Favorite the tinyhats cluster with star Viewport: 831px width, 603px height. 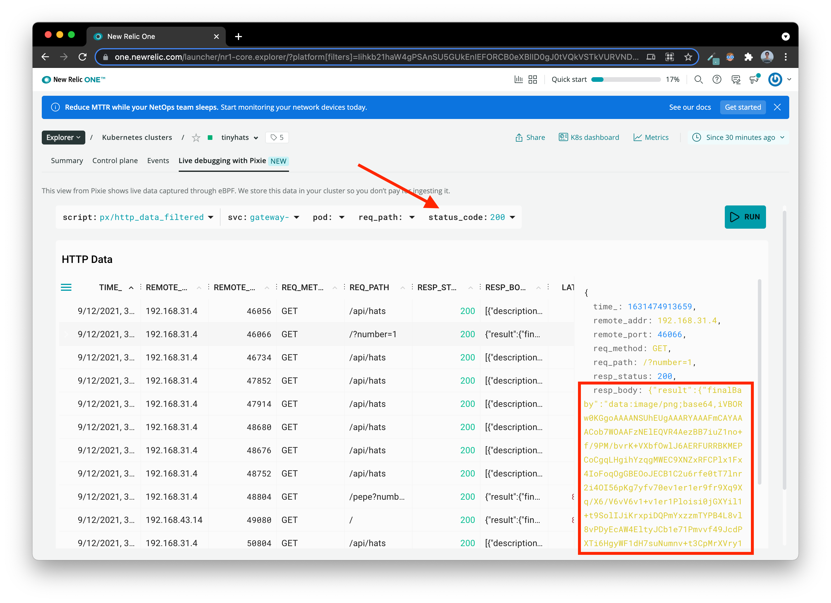[196, 138]
